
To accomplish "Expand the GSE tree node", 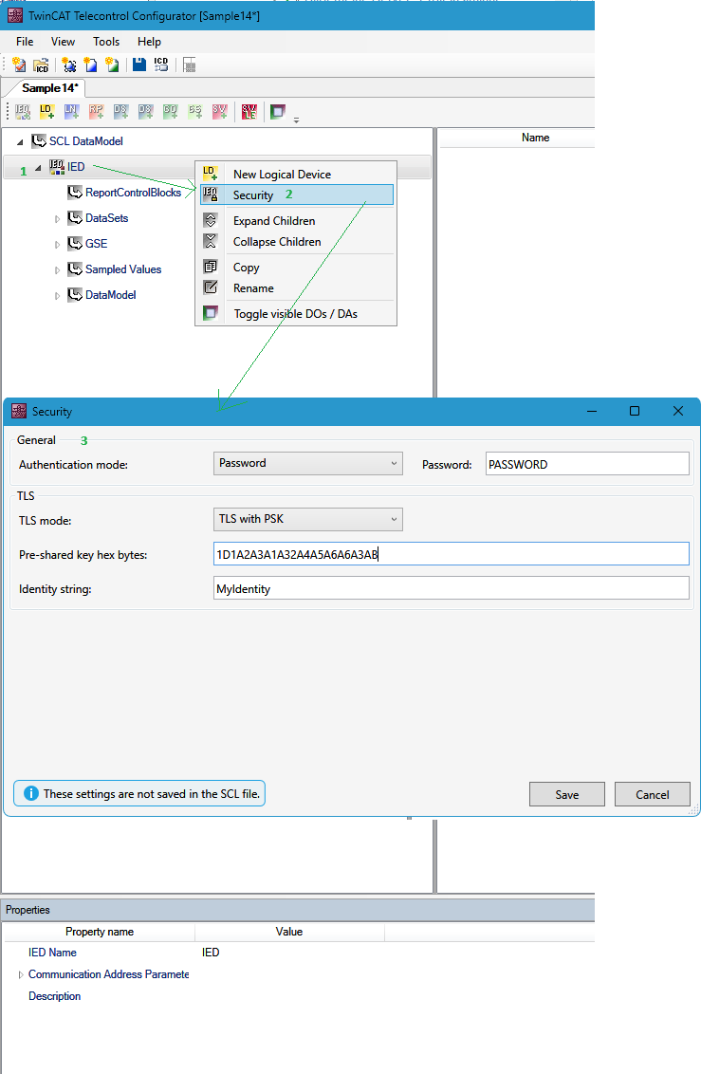I will point(58,245).
